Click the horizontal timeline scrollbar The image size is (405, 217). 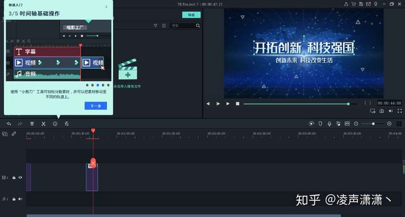coord(183,215)
